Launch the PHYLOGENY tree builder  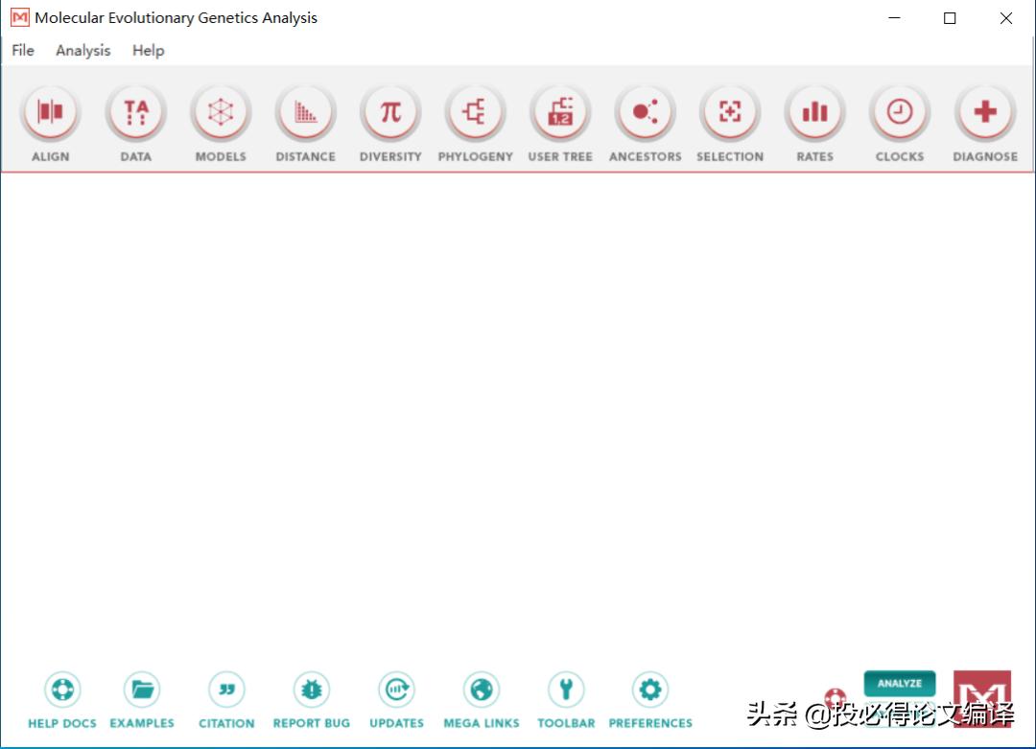point(475,112)
